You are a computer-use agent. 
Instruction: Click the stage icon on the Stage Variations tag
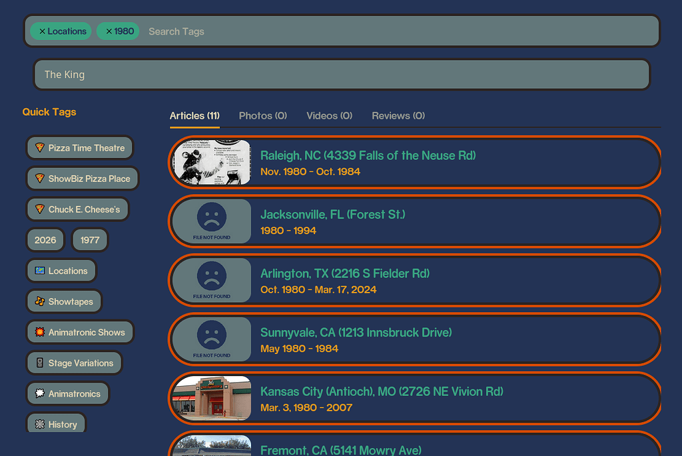click(40, 363)
